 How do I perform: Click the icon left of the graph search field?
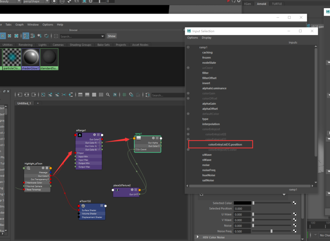tap(148, 95)
